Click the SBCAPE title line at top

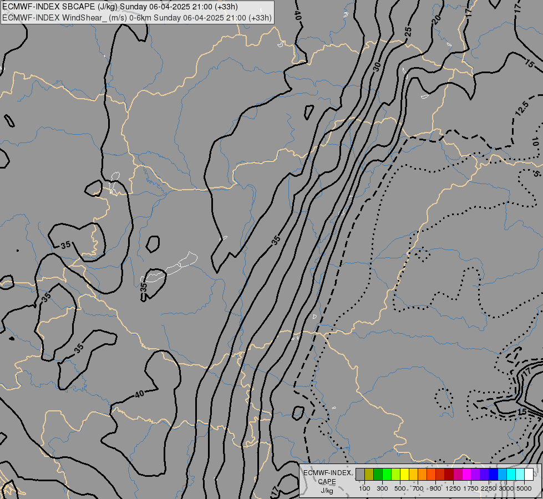(x=120, y=7)
